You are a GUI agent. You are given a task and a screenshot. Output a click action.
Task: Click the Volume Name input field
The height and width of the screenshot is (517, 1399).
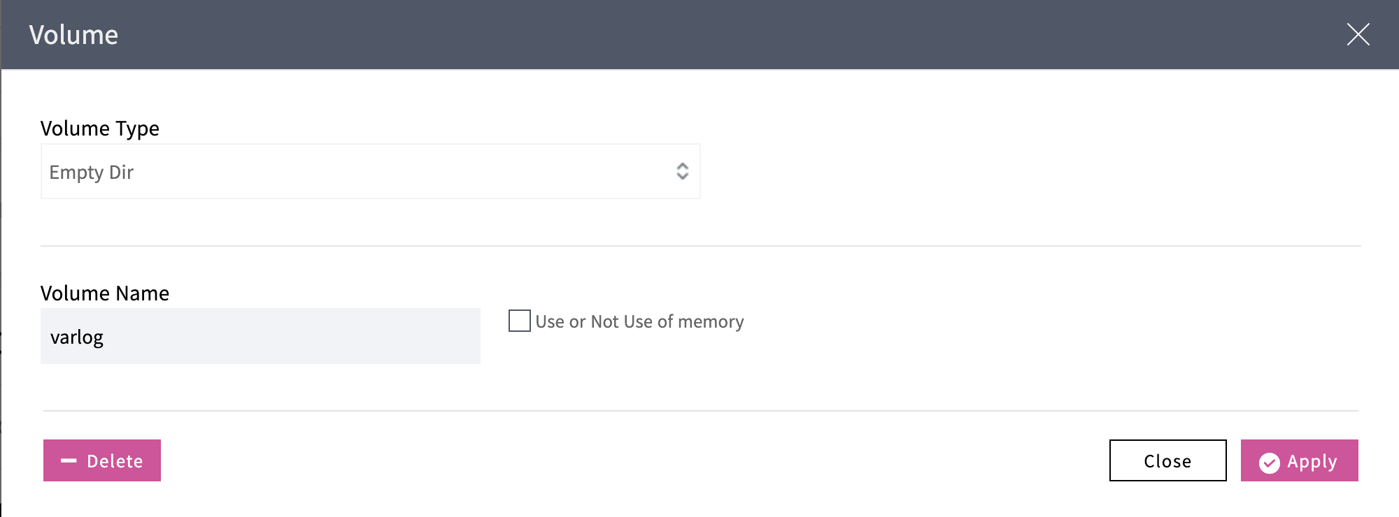(x=260, y=336)
